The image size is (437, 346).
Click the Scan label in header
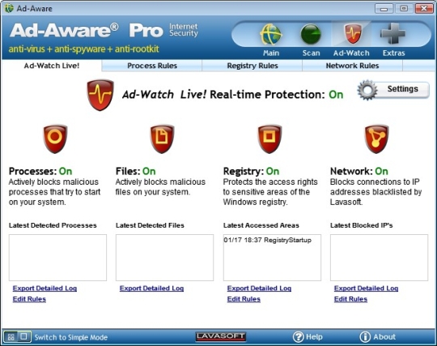[x=311, y=53]
